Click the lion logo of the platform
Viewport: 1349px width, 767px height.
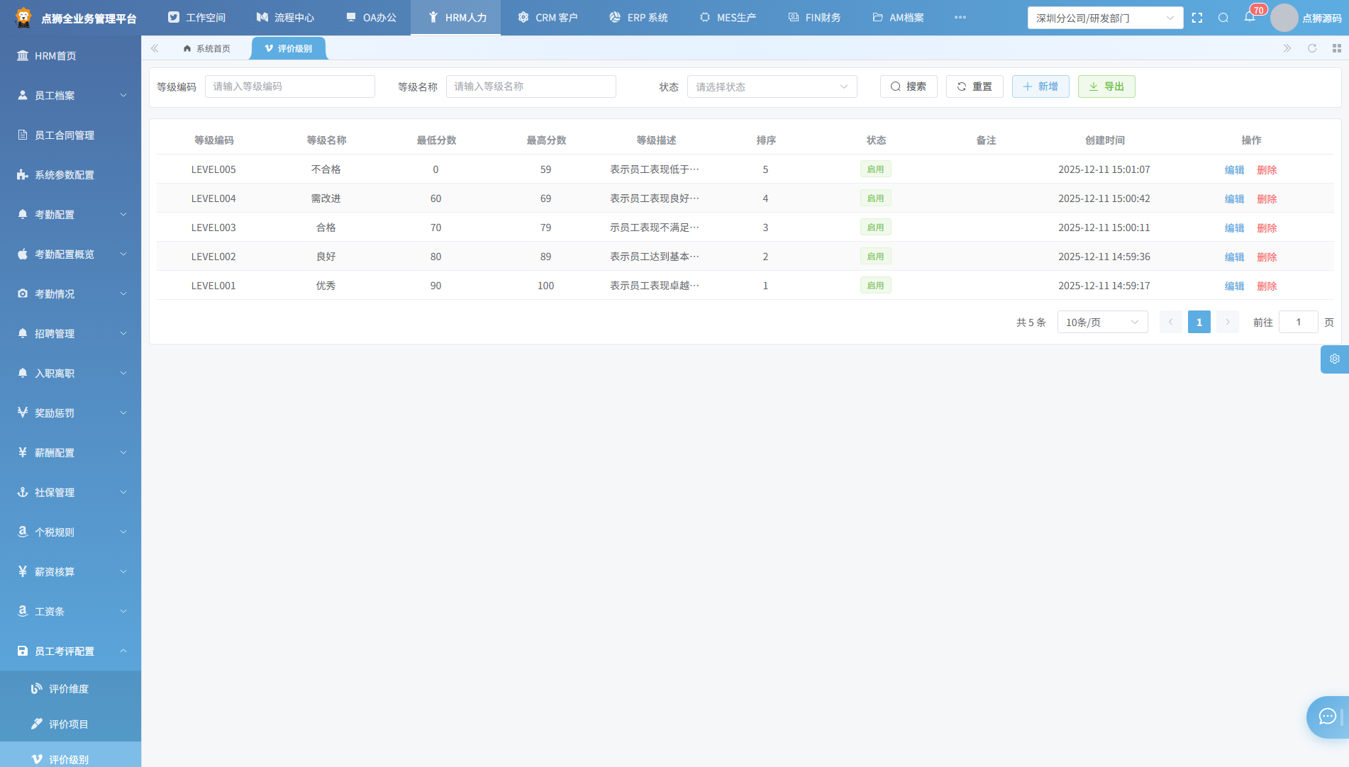pos(23,18)
